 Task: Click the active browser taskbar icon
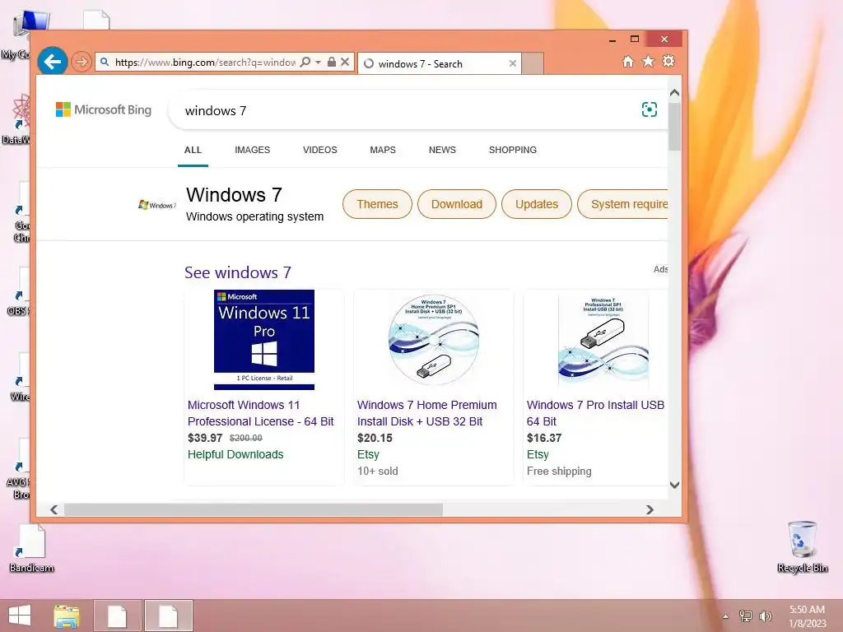click(168, 616)
